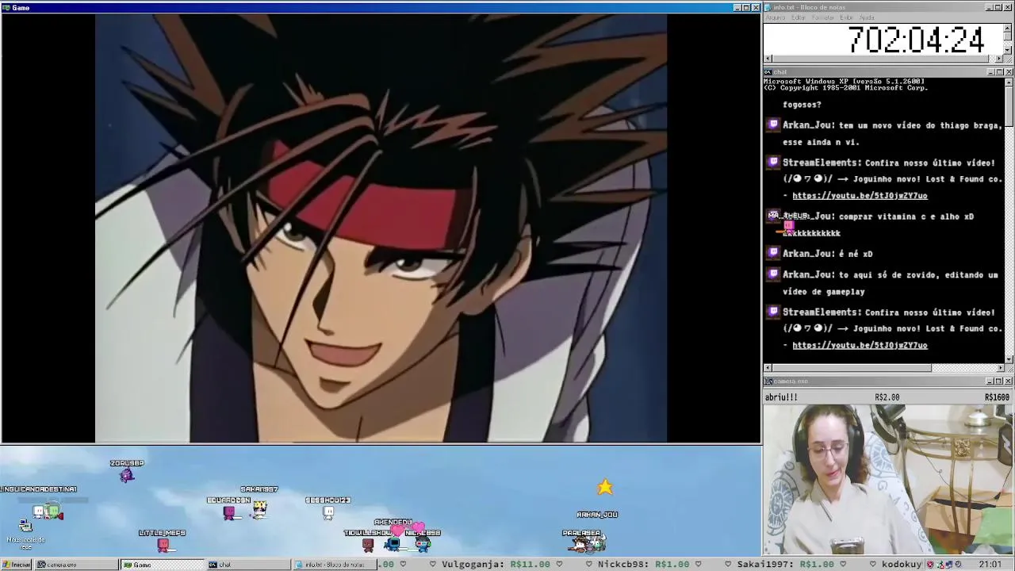The width and height of the screenshot is (1015, 571).
Task: Click the notepad horizontal scrollbar track
Action: pos(879,59)
